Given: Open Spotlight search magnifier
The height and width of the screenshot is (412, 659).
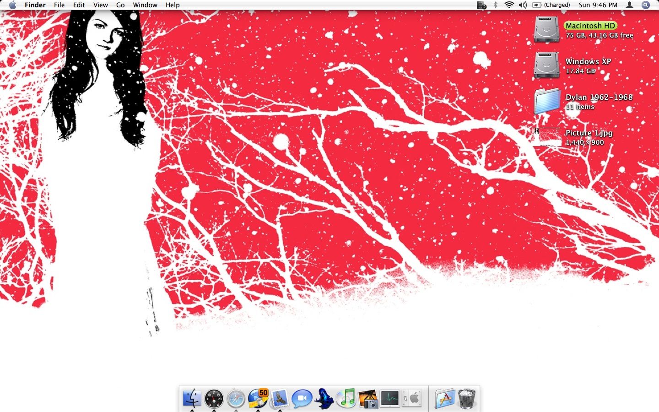Looking at the screenshot, I should (646, 5).
